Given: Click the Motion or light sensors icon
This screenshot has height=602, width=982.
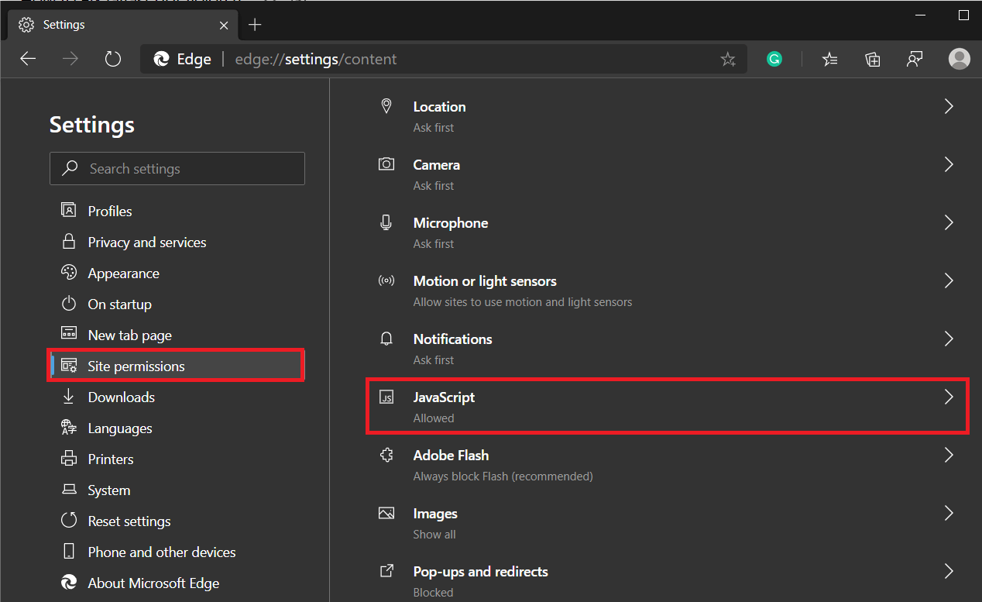Looking at the screenshot, I should pyautogui.click(x=386, y=280).
